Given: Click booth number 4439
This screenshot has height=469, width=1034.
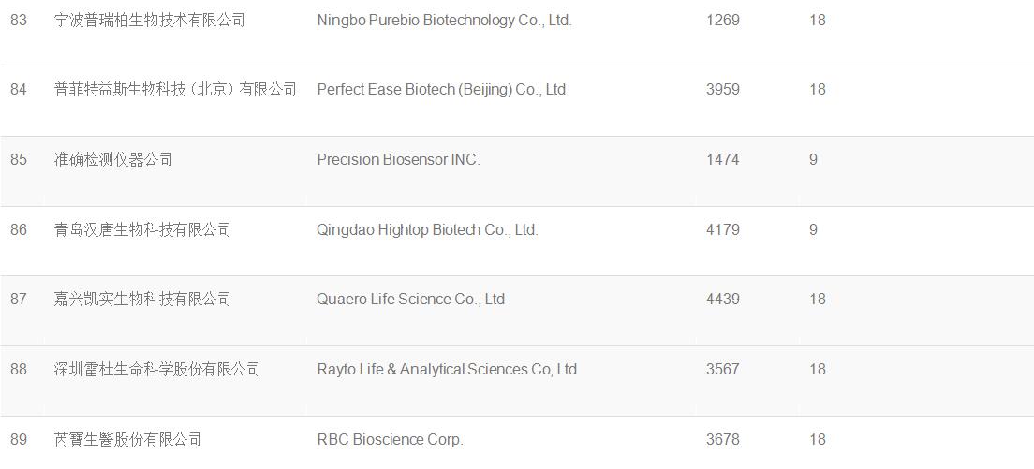Looking at the screenshot, I should point(723,299).
